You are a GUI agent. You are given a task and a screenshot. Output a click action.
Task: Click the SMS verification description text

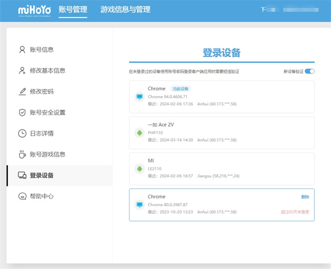click(x=184, y=72)
